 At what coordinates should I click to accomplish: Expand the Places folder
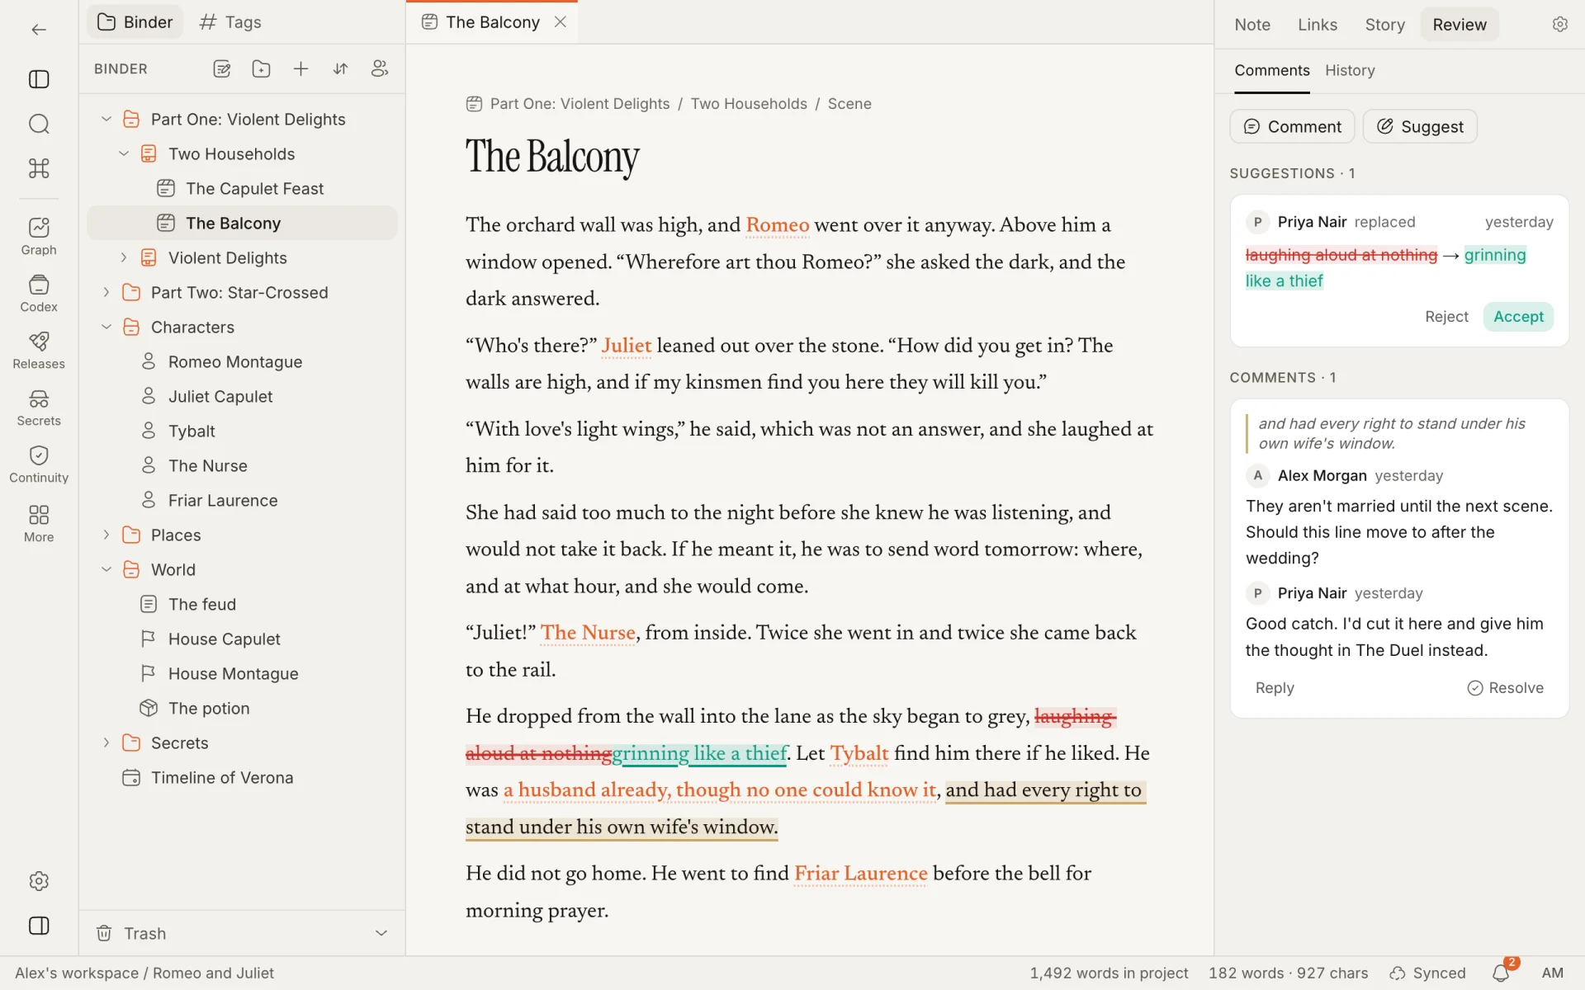tap(106, 535)
